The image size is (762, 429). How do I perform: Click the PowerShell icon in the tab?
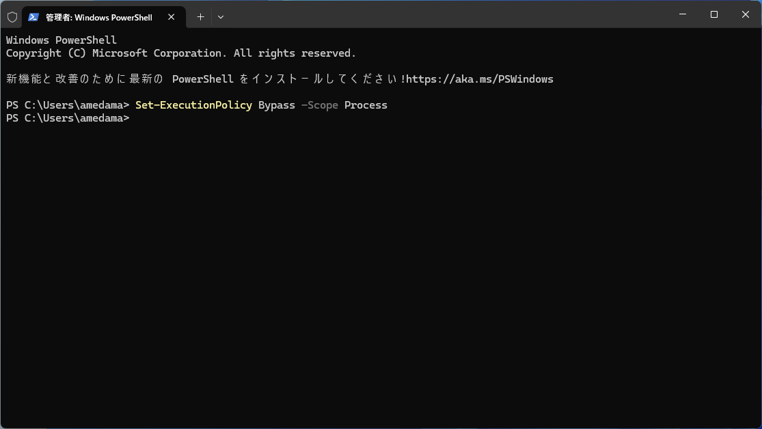pyautogui.click(x=33, y=17)
